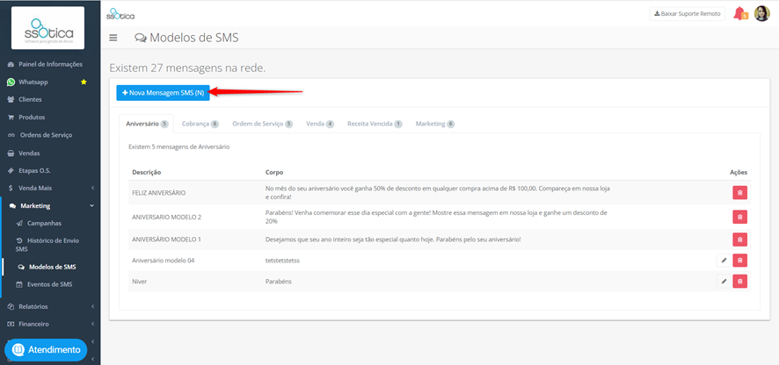
Task: Open the user profile avatar
Action: pos(761,13)
